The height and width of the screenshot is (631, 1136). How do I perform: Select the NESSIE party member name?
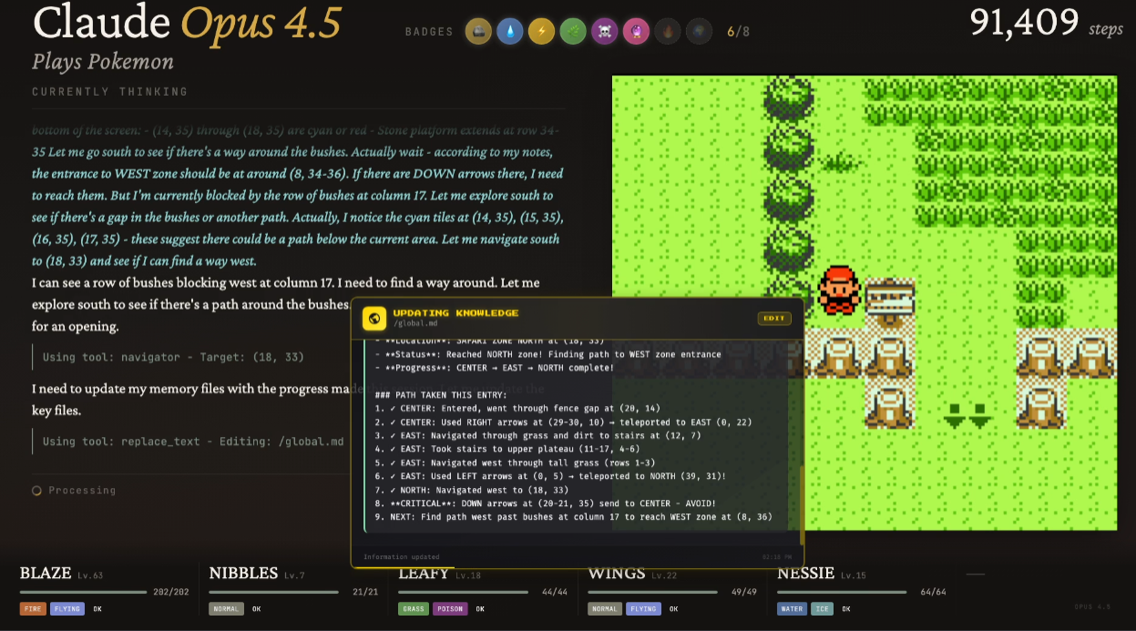tap(805, 574)
